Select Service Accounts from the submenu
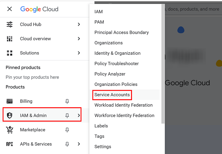Screen dimensions: 222x154 (112, 95)
